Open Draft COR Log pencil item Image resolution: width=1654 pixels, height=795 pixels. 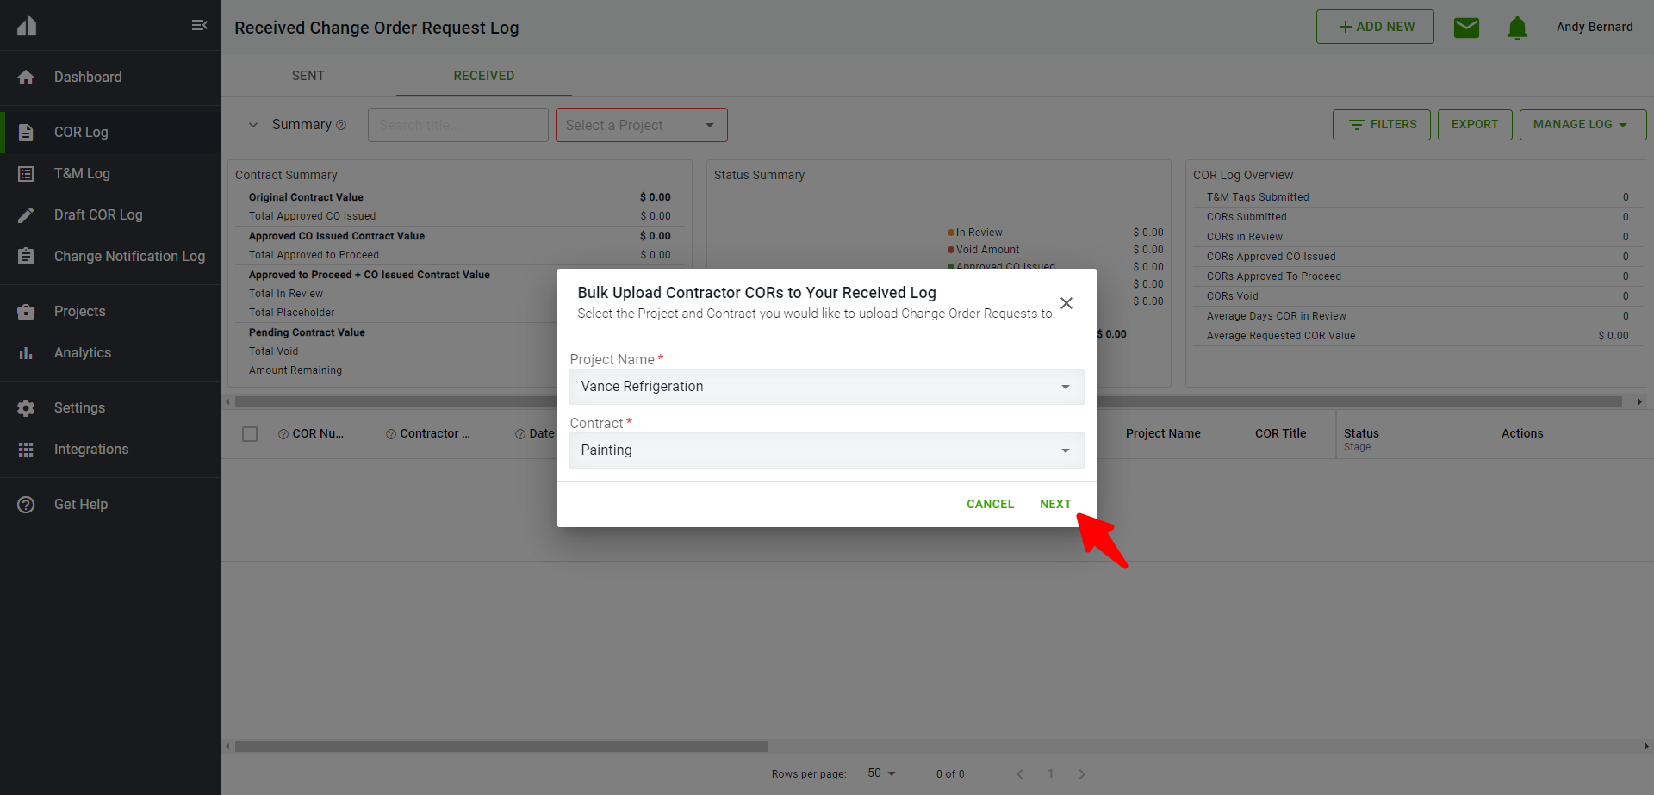[x=97, y=215]
